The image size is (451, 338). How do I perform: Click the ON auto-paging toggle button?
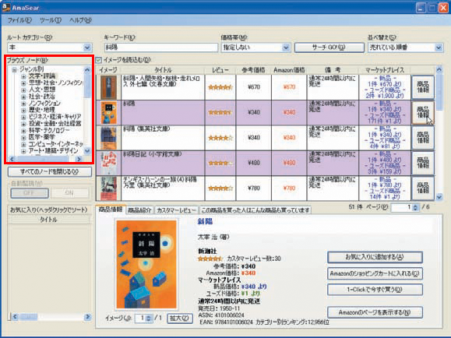click(x=69, y=192)
